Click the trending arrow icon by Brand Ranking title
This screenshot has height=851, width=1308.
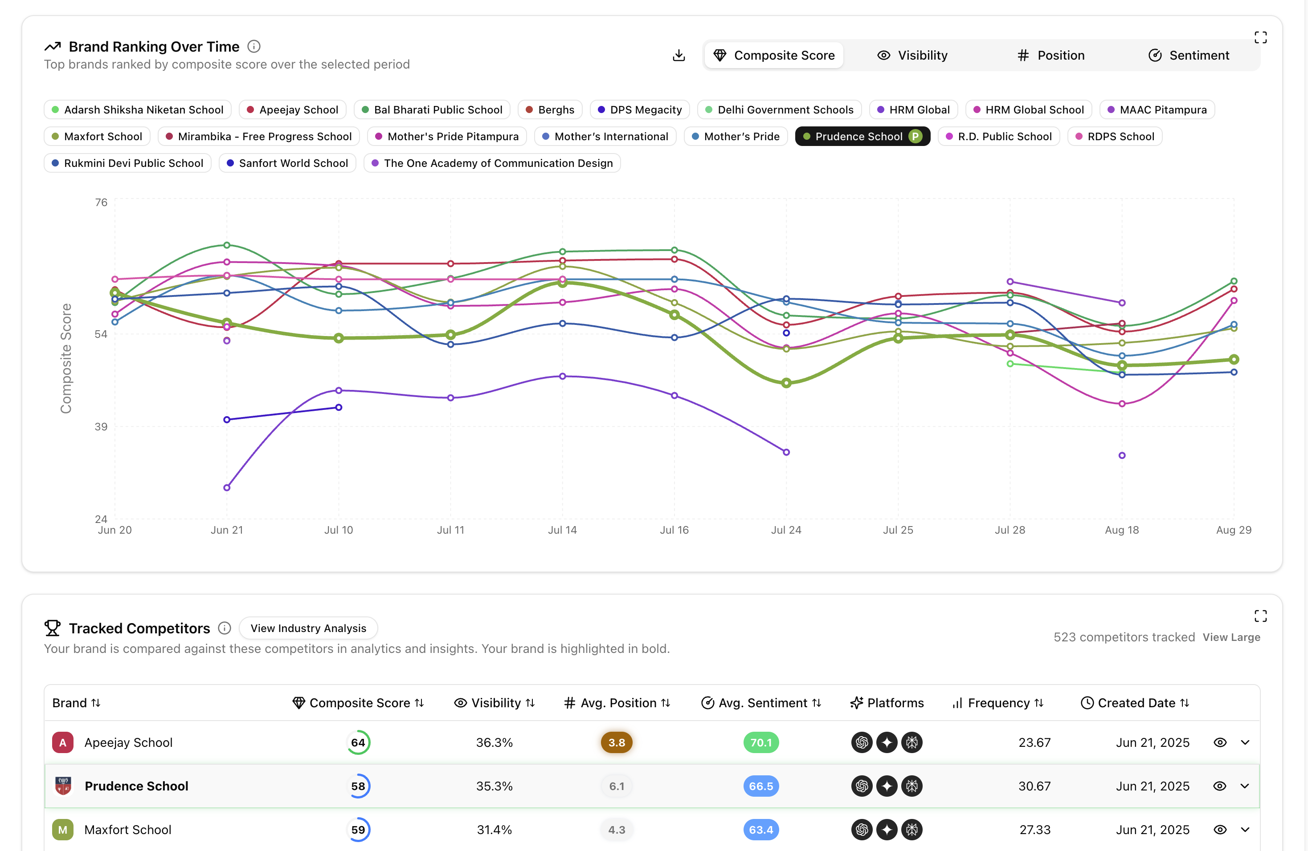point(53,47)
